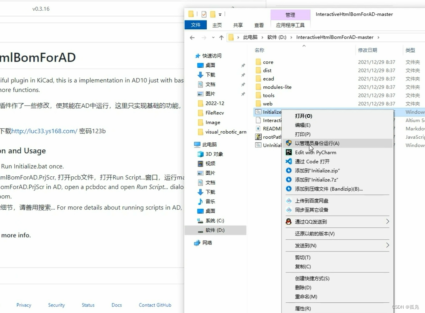The height and width of the screenshot is (313, 425).
Task: Open the 应用程序工具 tab
Action: (290, 25)
